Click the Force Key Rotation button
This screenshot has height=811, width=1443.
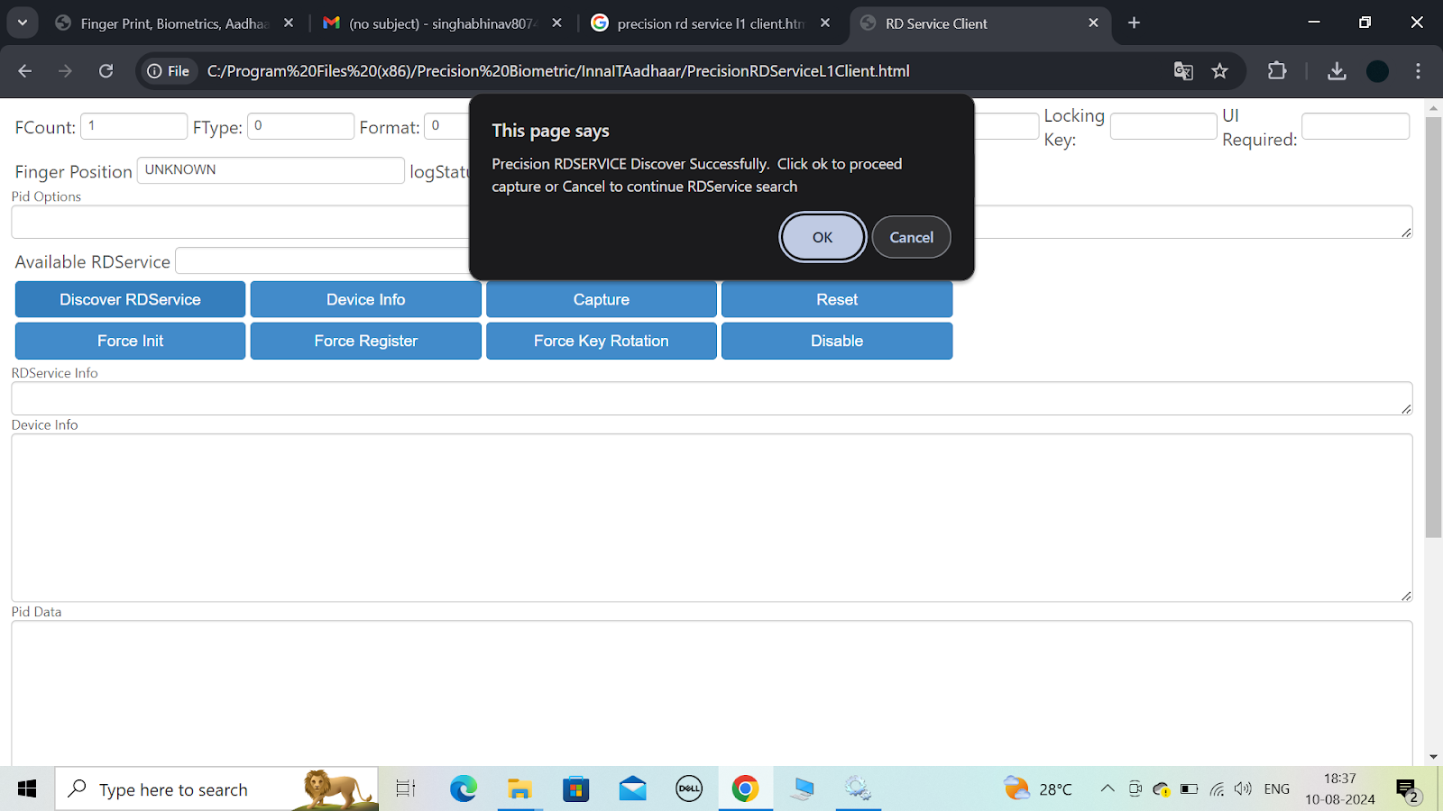pyautogui.click(x=602, y=341)
